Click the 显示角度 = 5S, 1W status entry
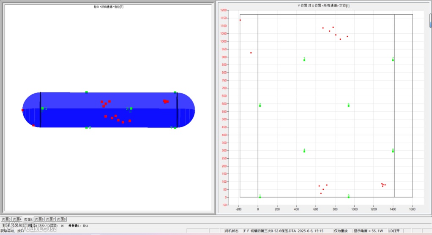432x235 pixels. tap(368, 231)
